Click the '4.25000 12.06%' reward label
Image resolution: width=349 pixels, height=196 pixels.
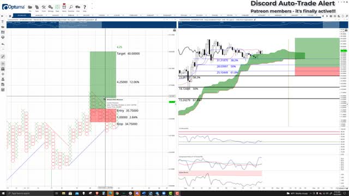128,82
